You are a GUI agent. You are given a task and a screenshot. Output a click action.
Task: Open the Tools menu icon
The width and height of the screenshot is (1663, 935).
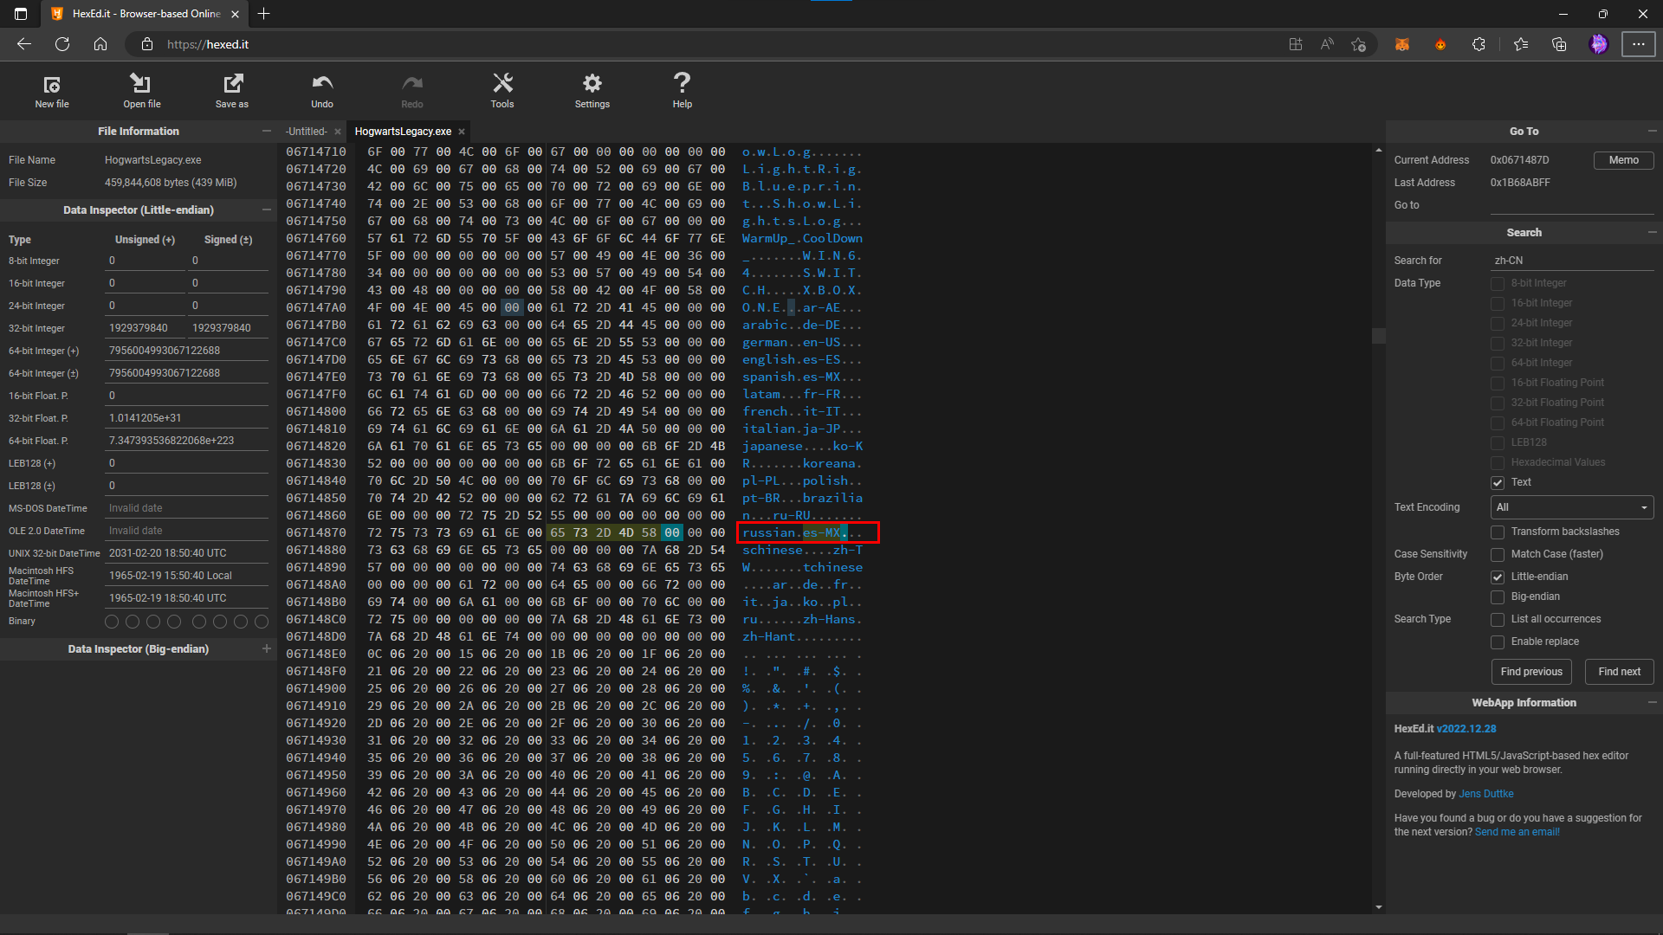(x=502, y=84)
